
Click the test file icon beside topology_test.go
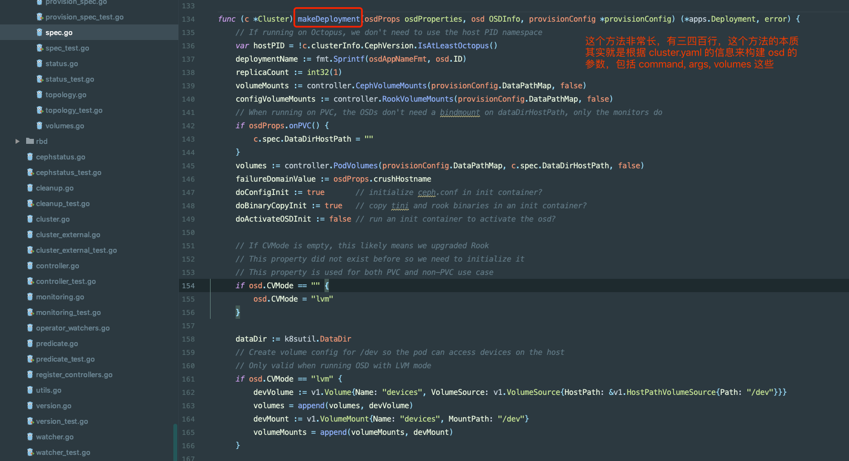39,111
